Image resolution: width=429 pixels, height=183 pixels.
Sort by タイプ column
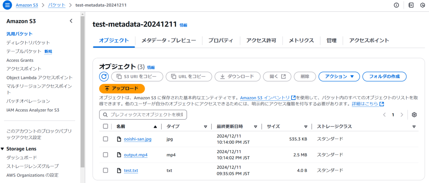pyautogui.click(x=206, y=127)
